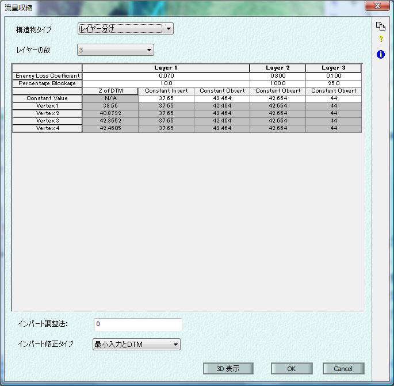Click the copy icon in right sidebar
Screen dimensions: 394x386
click(x=380, y=26)
